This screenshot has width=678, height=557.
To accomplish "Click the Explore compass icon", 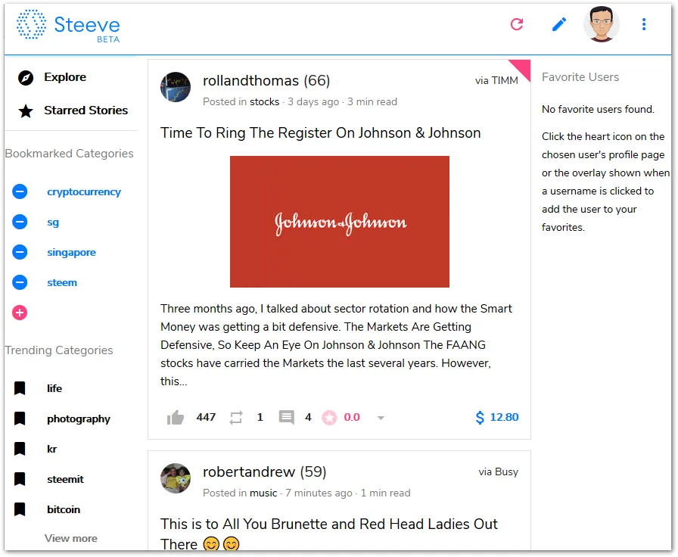I will click(x=26, y=78).
